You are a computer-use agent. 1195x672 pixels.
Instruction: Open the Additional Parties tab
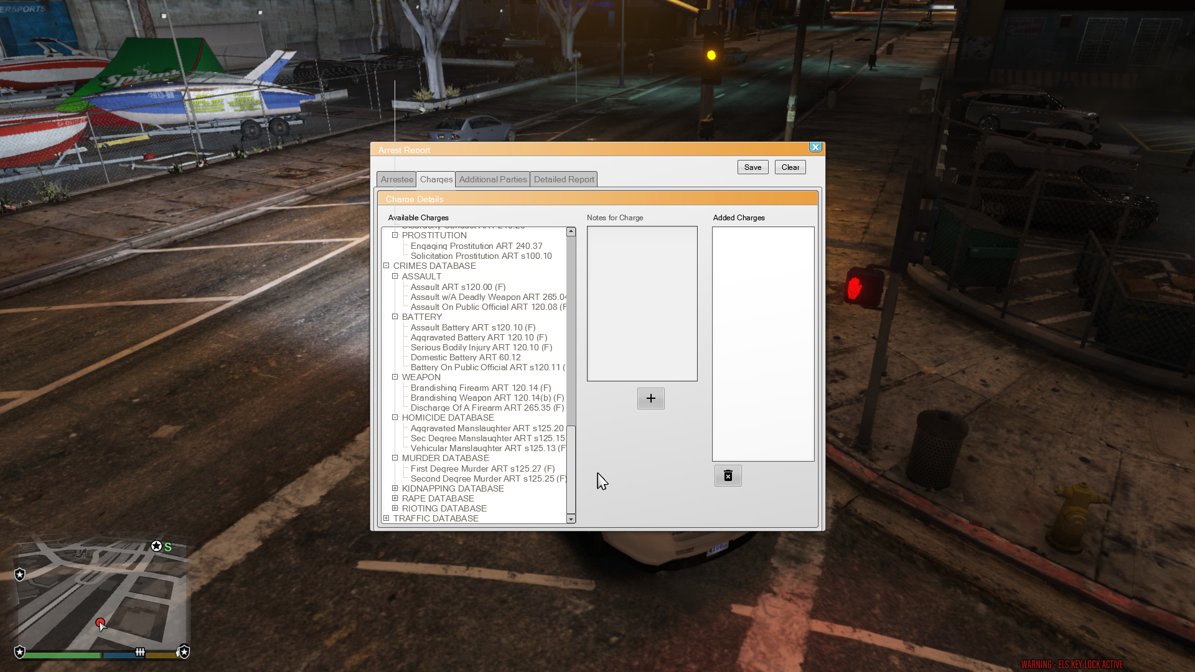pyautogui.click(x=492, y=179)
